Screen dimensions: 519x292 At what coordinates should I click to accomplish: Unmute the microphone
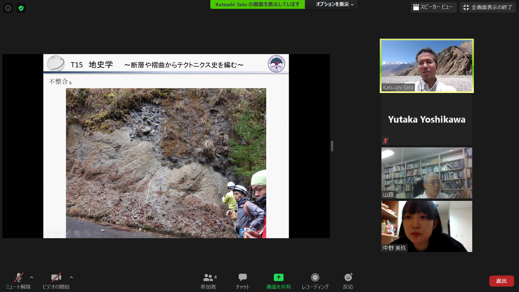tap(18, 281)
